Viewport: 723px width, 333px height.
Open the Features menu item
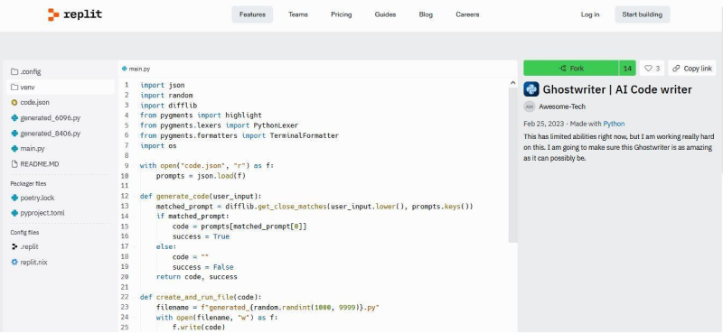pos(252,14)
